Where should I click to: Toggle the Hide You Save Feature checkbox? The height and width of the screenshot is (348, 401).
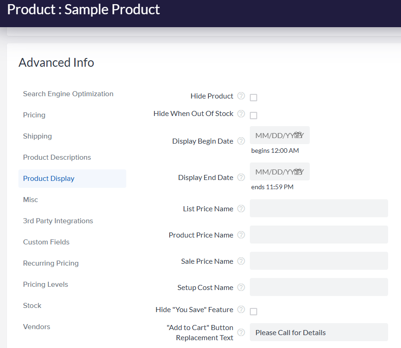253,312
